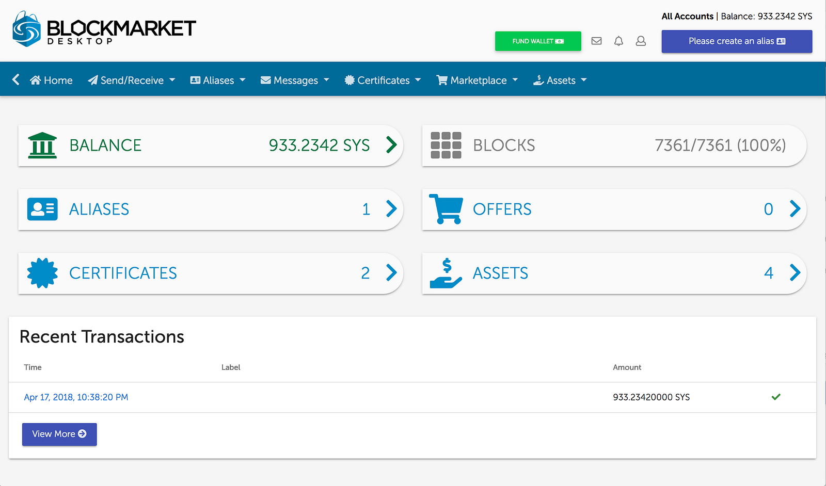
Task: Click the Balance bank building icon
Action: [42, 145]
